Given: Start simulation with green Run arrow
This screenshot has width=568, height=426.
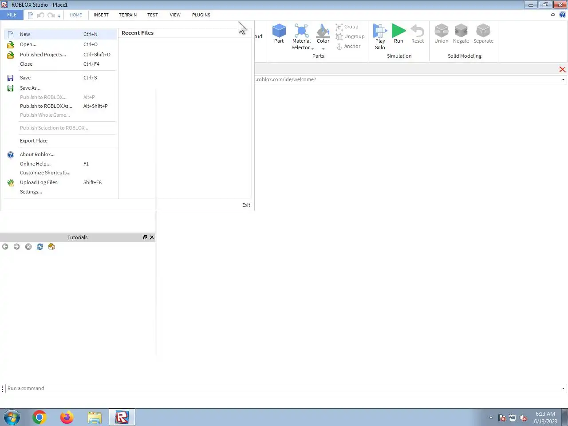Looking at the screenshot, I should (398, 31).
